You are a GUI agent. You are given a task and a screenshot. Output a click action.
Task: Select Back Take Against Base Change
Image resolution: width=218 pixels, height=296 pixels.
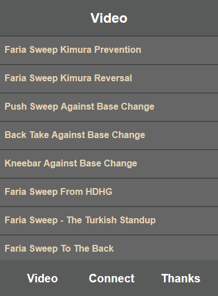click(109, 135)
